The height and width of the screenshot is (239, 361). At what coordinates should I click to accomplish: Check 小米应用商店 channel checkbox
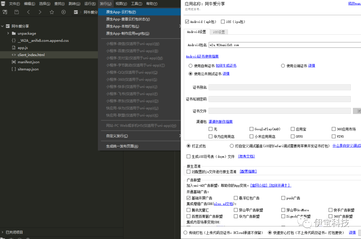tap(251, 136)
